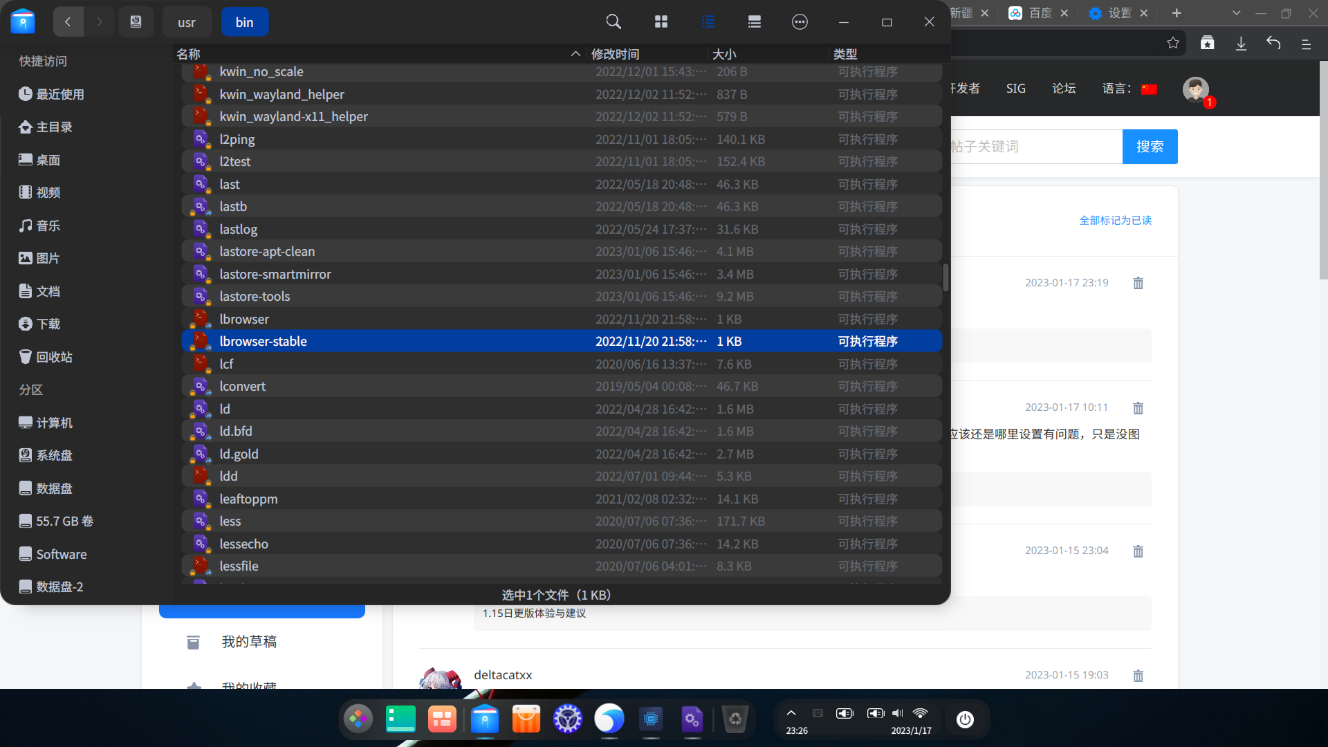The width and height of the screenshot is (1328, 747).
Task: Sort files by 大小 column
Action: click(724, 54)
